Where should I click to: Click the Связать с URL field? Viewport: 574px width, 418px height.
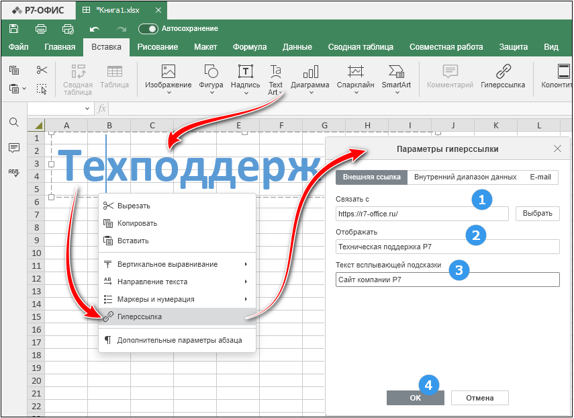pos(422,214)
